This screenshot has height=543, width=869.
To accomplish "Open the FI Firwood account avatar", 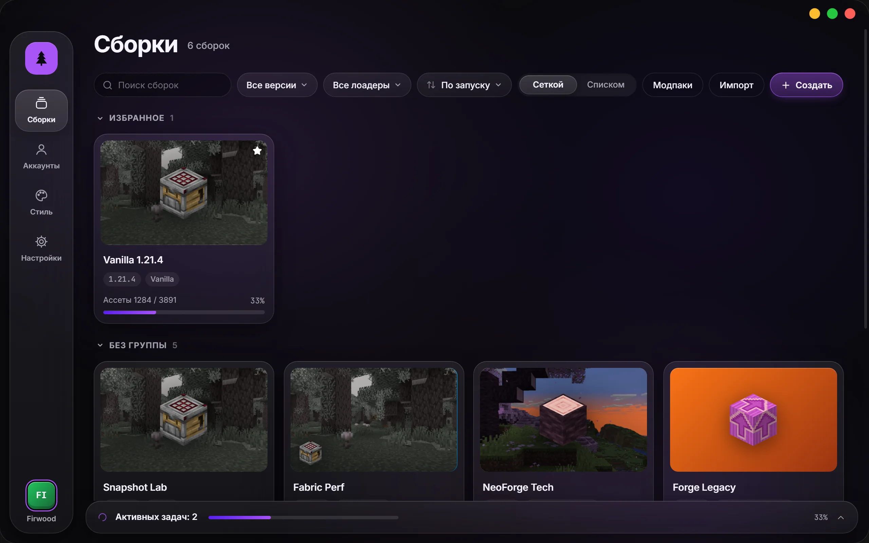I will [x=41, y=495].
